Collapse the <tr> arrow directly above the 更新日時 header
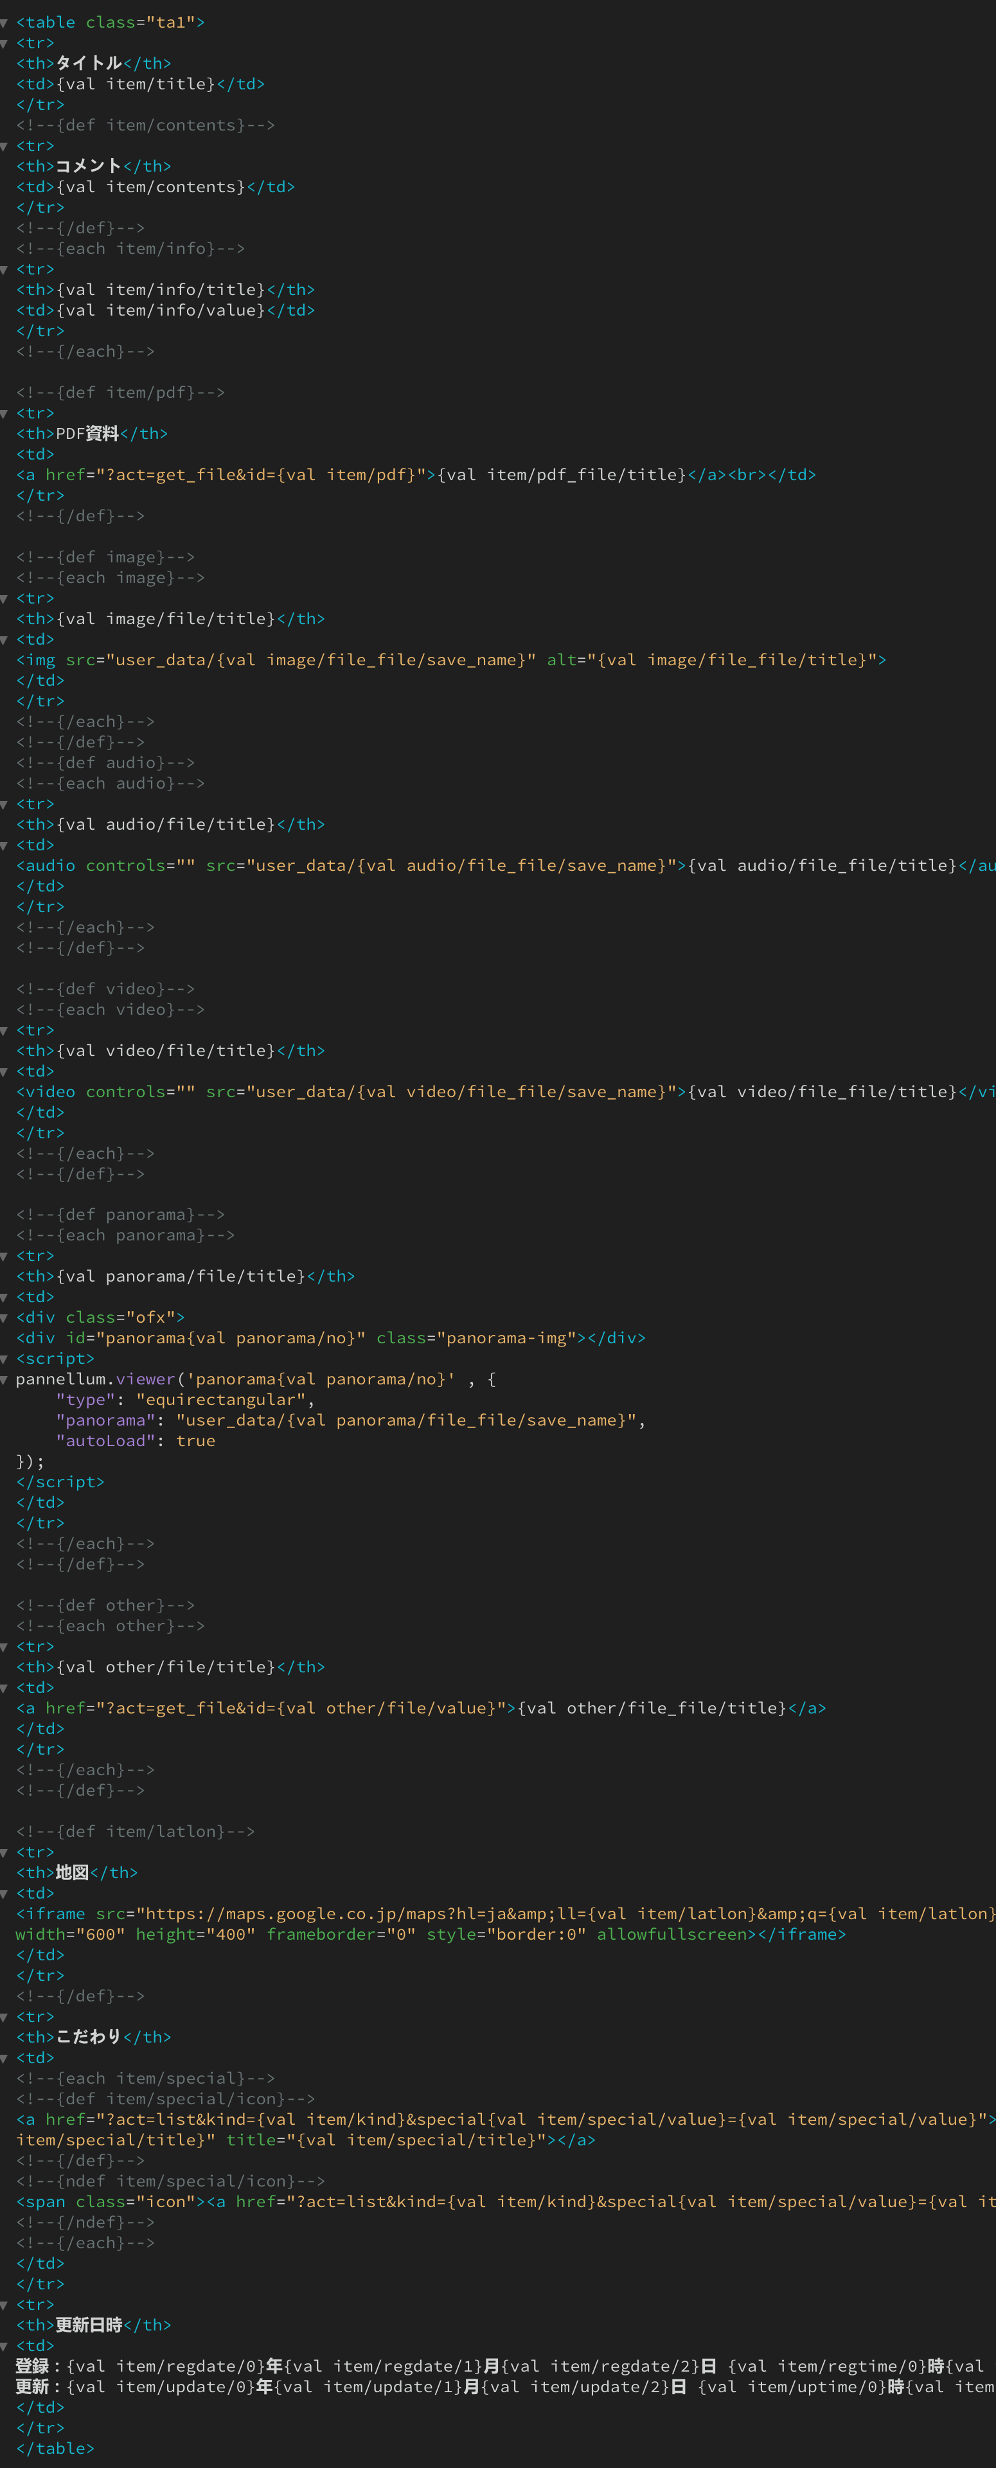This screenshot has height=2468, width=996. (x=4, y=2304)
